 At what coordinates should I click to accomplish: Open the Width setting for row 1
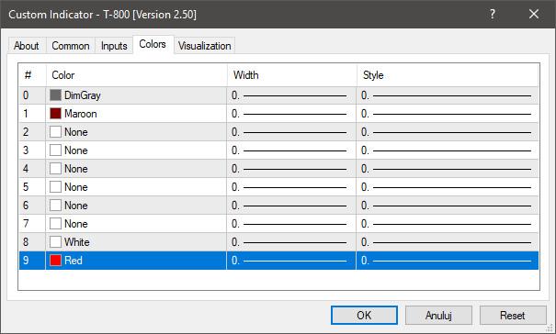(x=291, y=114)
